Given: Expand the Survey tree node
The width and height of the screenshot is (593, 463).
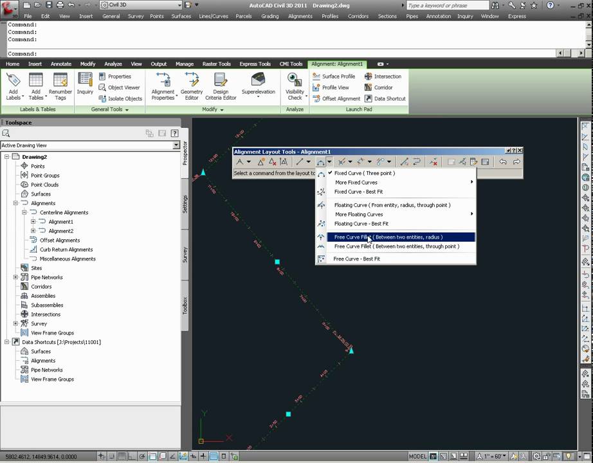Looking at the screenshot, I should (15, 323).
